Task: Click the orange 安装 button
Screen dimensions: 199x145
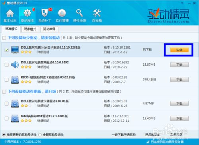Action: pyautogui.click(x=179, y=50)
